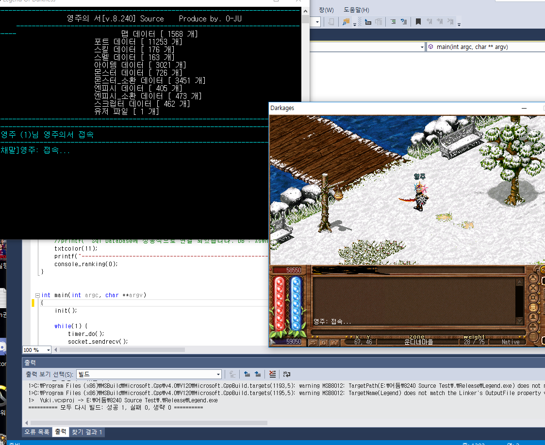Viewport: 545px width, 445px height.
Task: Click the member list toolbar icon
Action: click(x=379, y=22)
